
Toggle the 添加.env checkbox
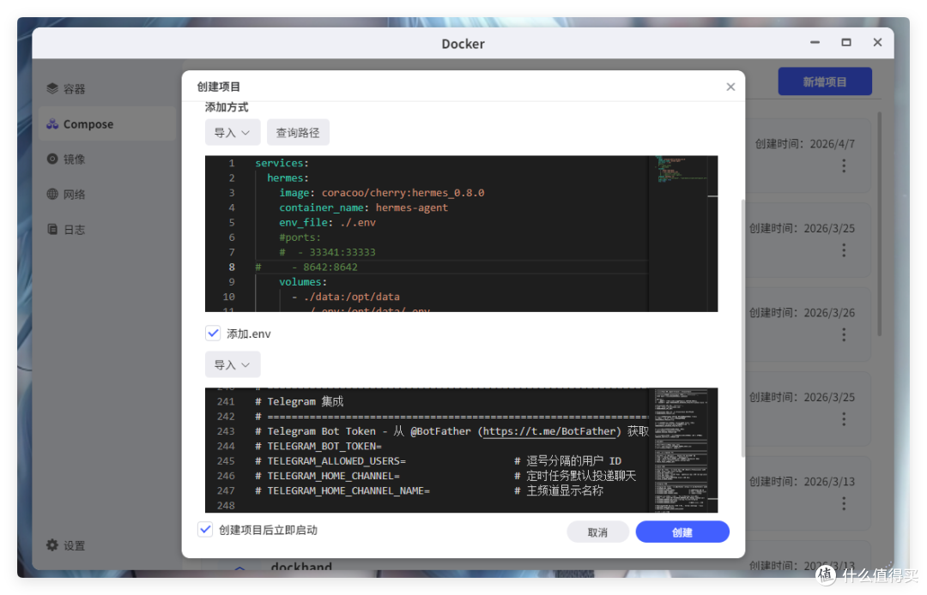coord(213,333)
